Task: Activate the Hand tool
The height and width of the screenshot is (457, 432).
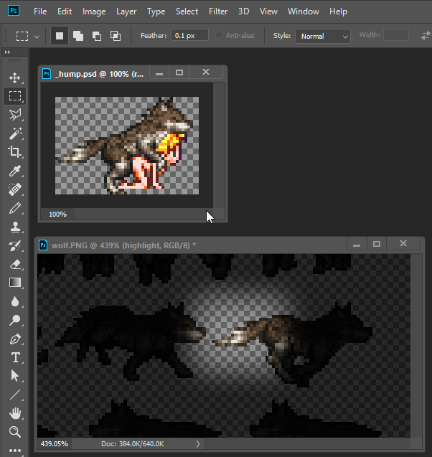Action: (14, 413)
